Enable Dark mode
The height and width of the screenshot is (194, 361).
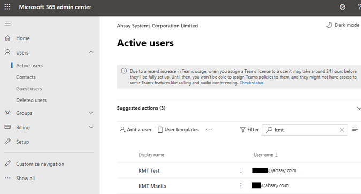click(x=343, y=25)
